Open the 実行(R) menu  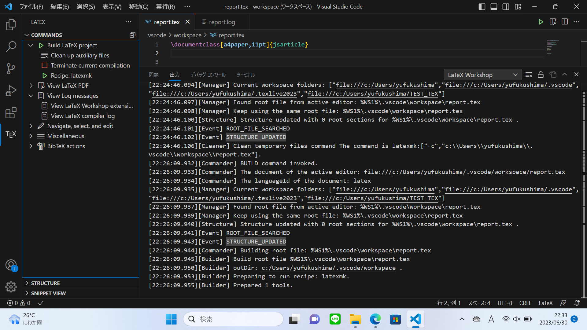point(165,7)
